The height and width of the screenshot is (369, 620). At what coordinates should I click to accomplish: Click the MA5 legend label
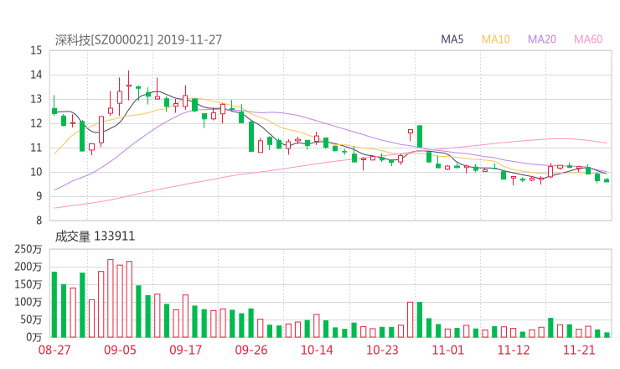pos(452,39)
